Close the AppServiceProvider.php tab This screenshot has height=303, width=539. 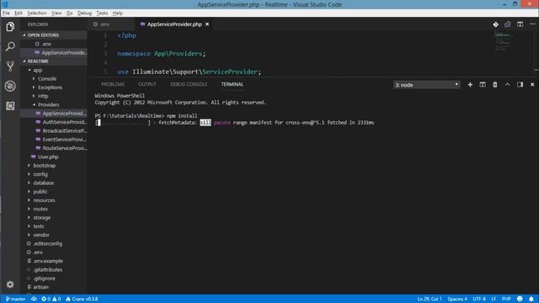click(207, 24)
